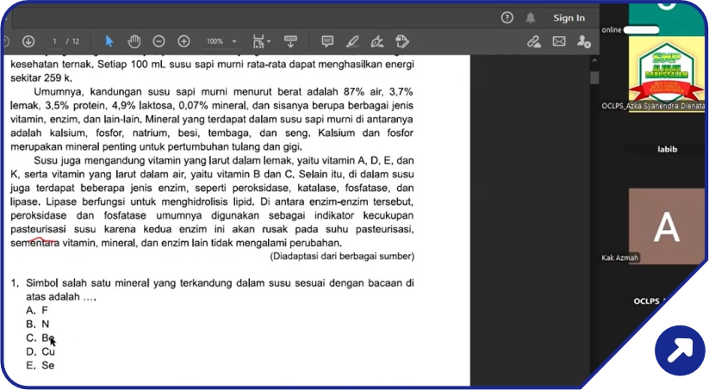Viewport: 709px width, 390px height.
Task: Click the text "(Diadaptasi dari berbagai sumber)"
Action: (342, 257)
